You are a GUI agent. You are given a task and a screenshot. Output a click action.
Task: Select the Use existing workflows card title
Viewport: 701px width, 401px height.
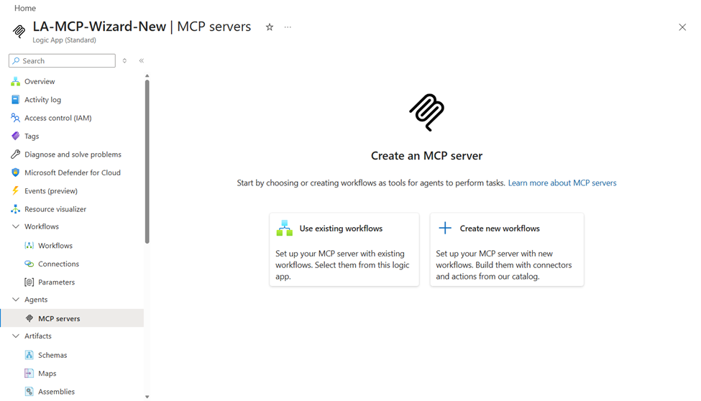tap(341, 229)
